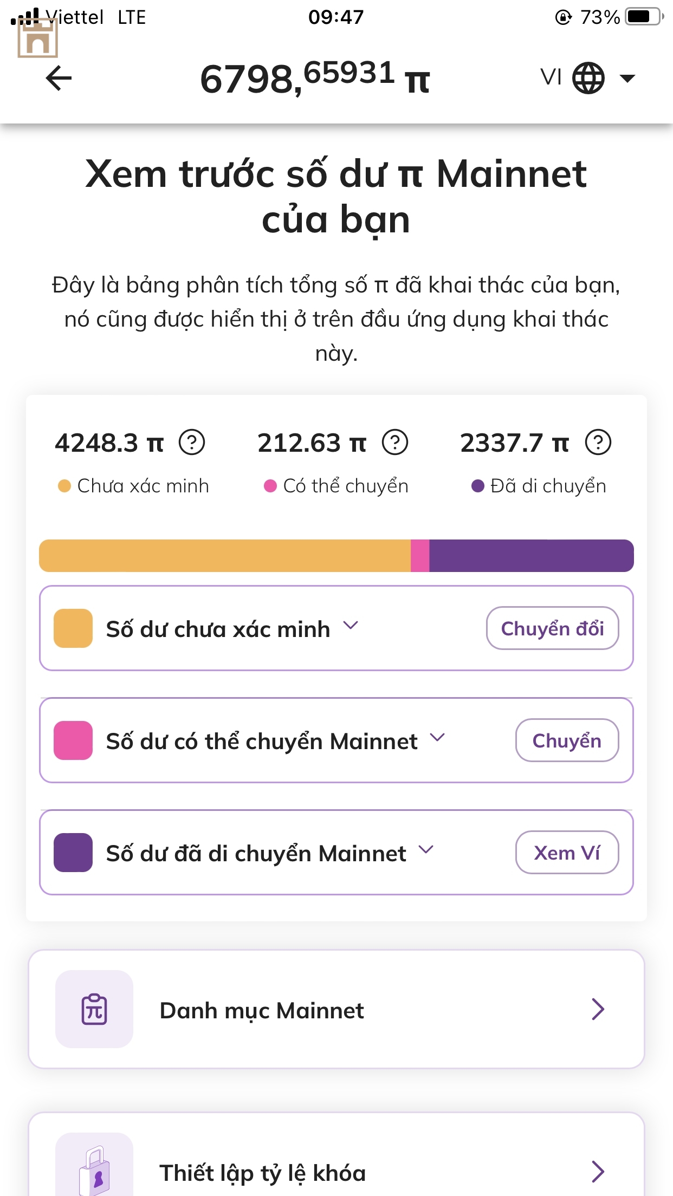
Task: Click the Chuyển button
Action: [x=567, y=740]
